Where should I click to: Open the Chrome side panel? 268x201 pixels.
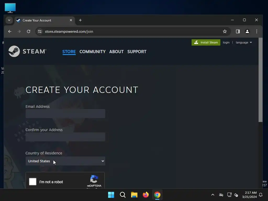tap(238, 31)
